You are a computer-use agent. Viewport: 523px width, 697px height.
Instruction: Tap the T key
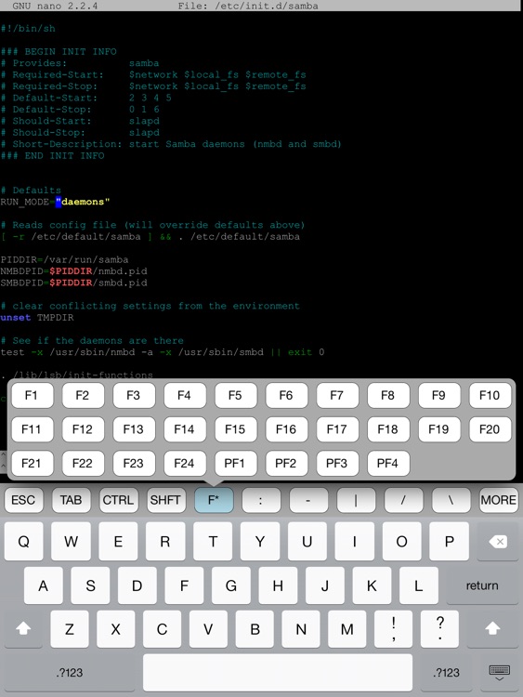[213, 542]
